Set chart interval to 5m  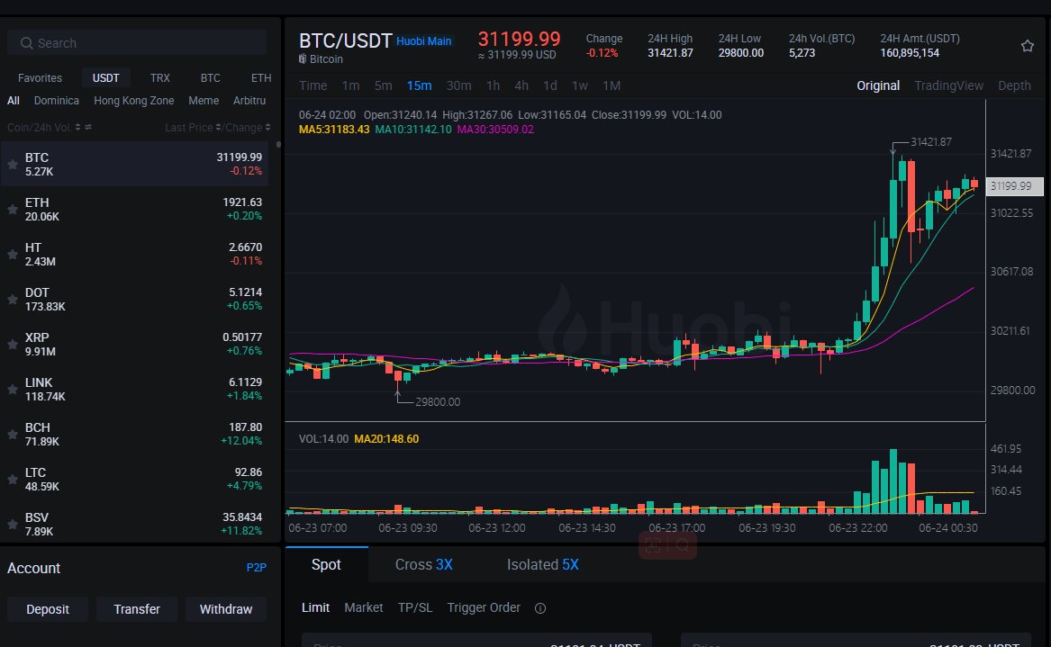pyautogui.click(x=384, y=85)
